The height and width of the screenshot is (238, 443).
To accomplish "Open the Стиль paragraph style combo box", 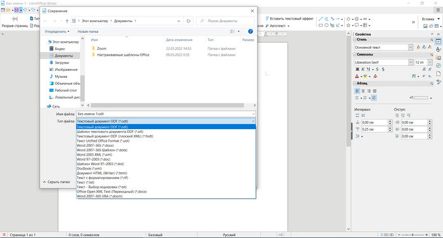I will click(384, 47).
